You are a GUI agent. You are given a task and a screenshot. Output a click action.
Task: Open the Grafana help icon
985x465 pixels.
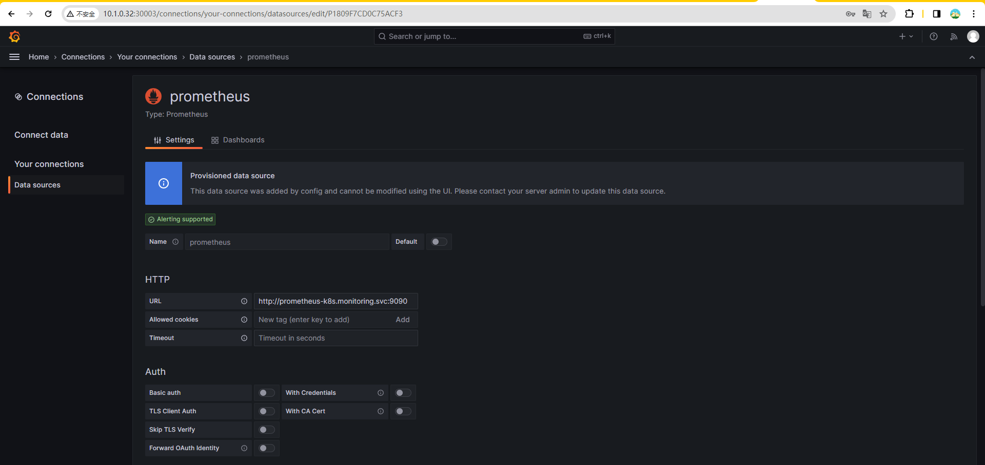click(x=934, y=36)
